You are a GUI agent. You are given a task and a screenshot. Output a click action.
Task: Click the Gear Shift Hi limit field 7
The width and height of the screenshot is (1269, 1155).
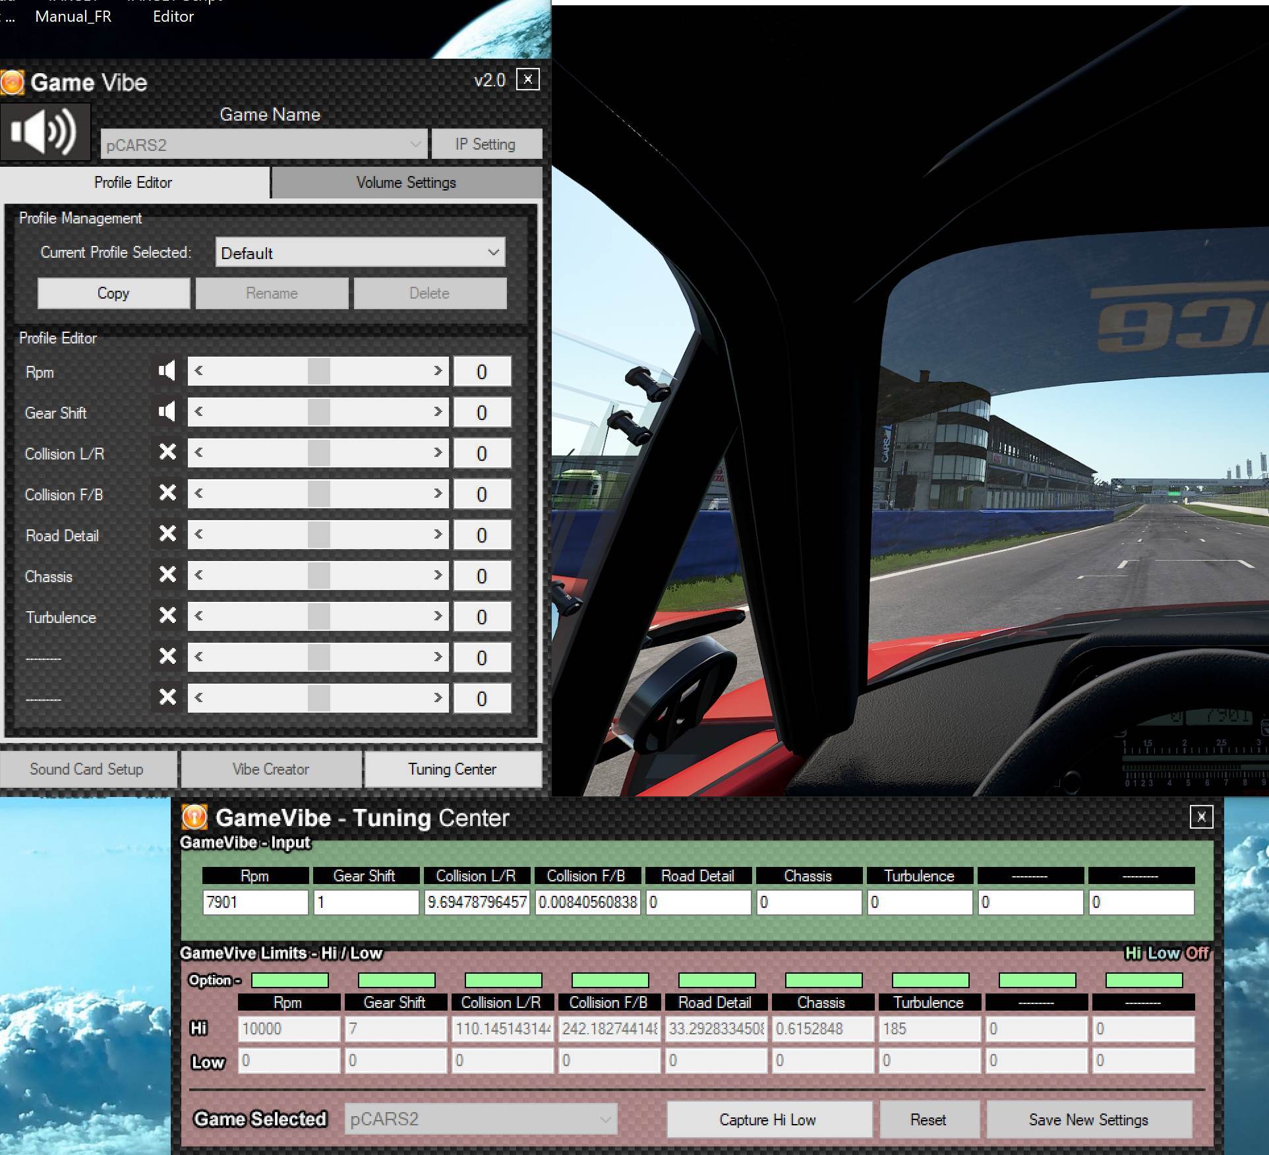tap(396, 1028)
